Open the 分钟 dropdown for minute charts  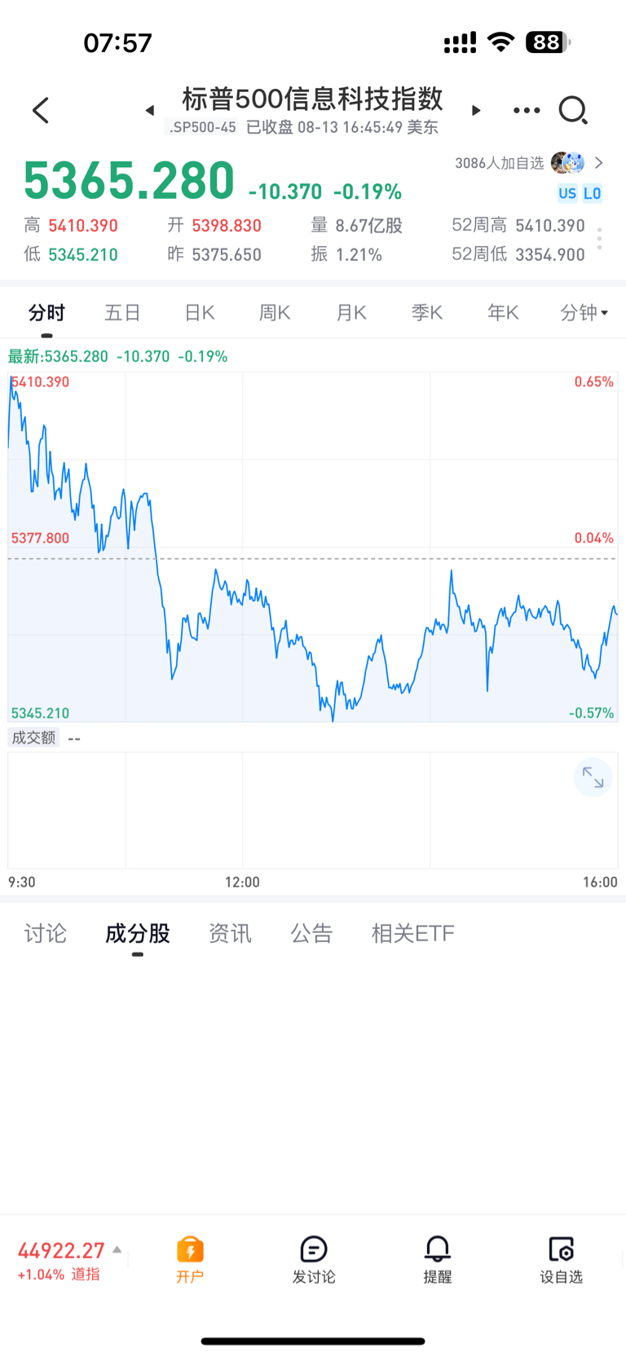[x=584, y=312]
